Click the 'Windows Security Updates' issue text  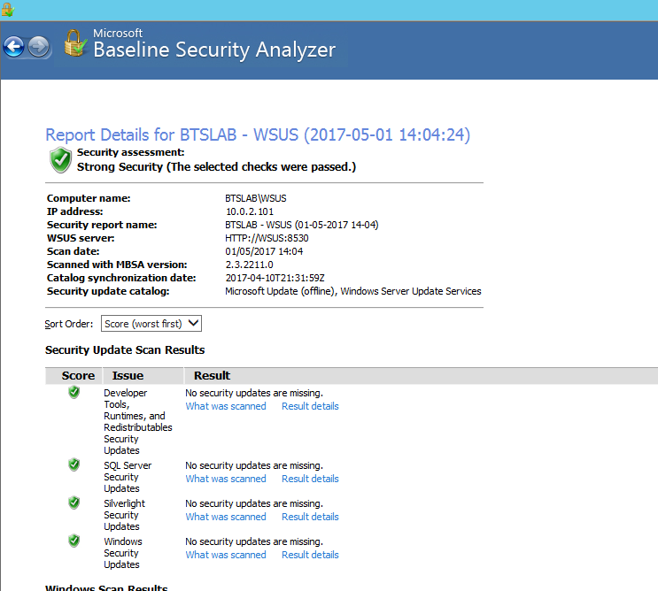[x=123, y=553]
